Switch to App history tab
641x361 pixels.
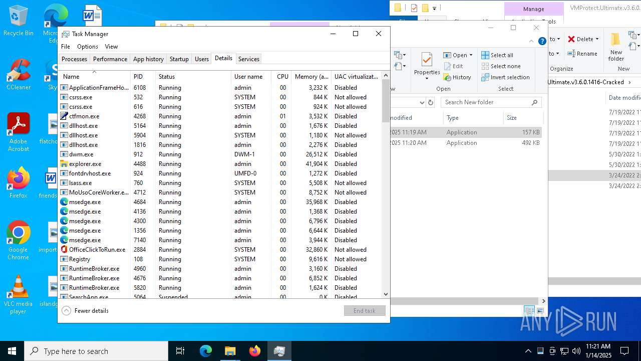[x=148, y=59]
